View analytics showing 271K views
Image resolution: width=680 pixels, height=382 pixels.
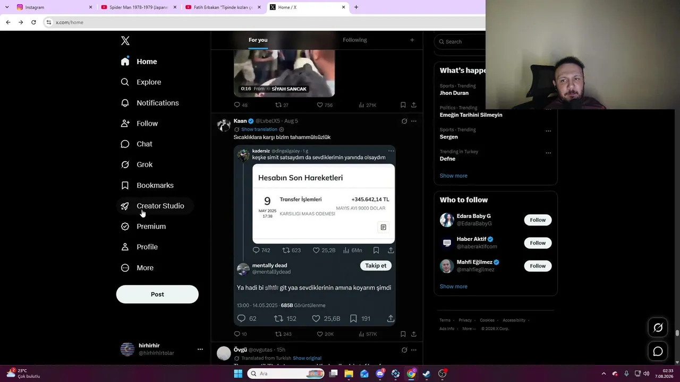[368, 105]
